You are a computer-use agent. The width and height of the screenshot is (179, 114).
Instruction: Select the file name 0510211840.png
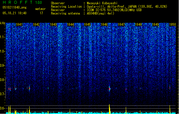(15, 7)
